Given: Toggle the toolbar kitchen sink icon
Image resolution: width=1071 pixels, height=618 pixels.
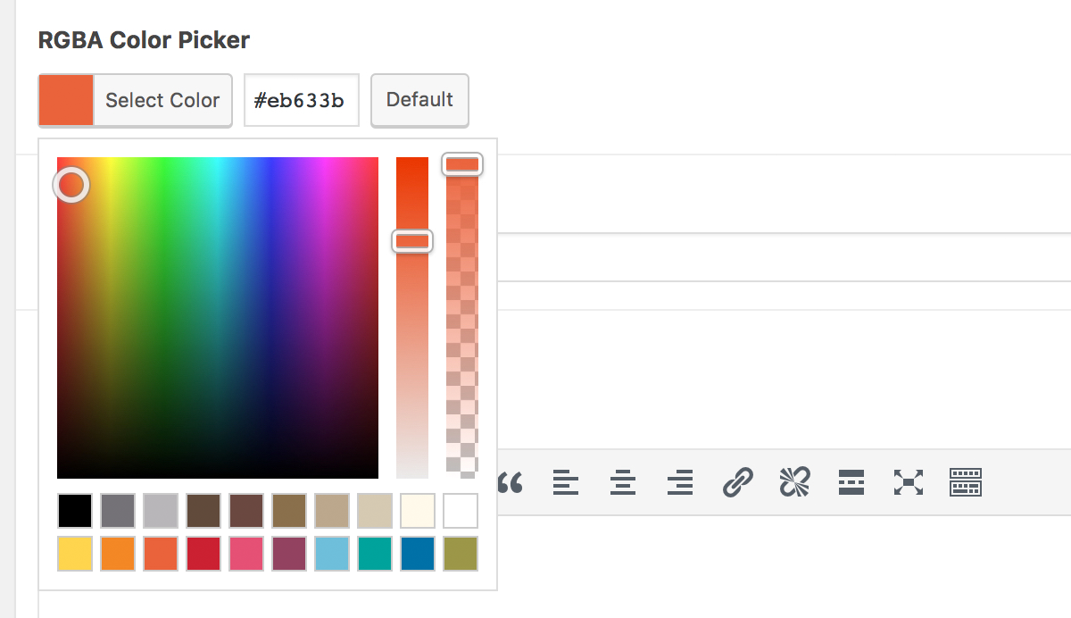Looking at the screenshot, I should 966,483.
